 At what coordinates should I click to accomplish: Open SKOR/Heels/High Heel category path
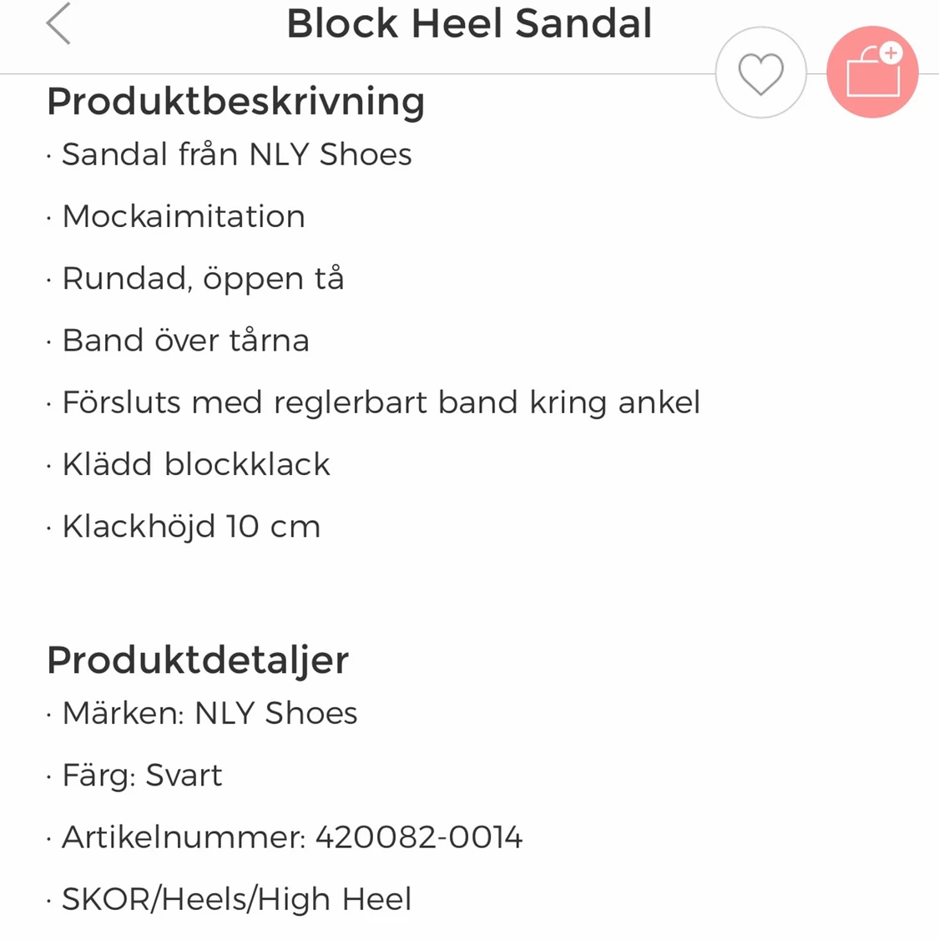tap(237, 900)
